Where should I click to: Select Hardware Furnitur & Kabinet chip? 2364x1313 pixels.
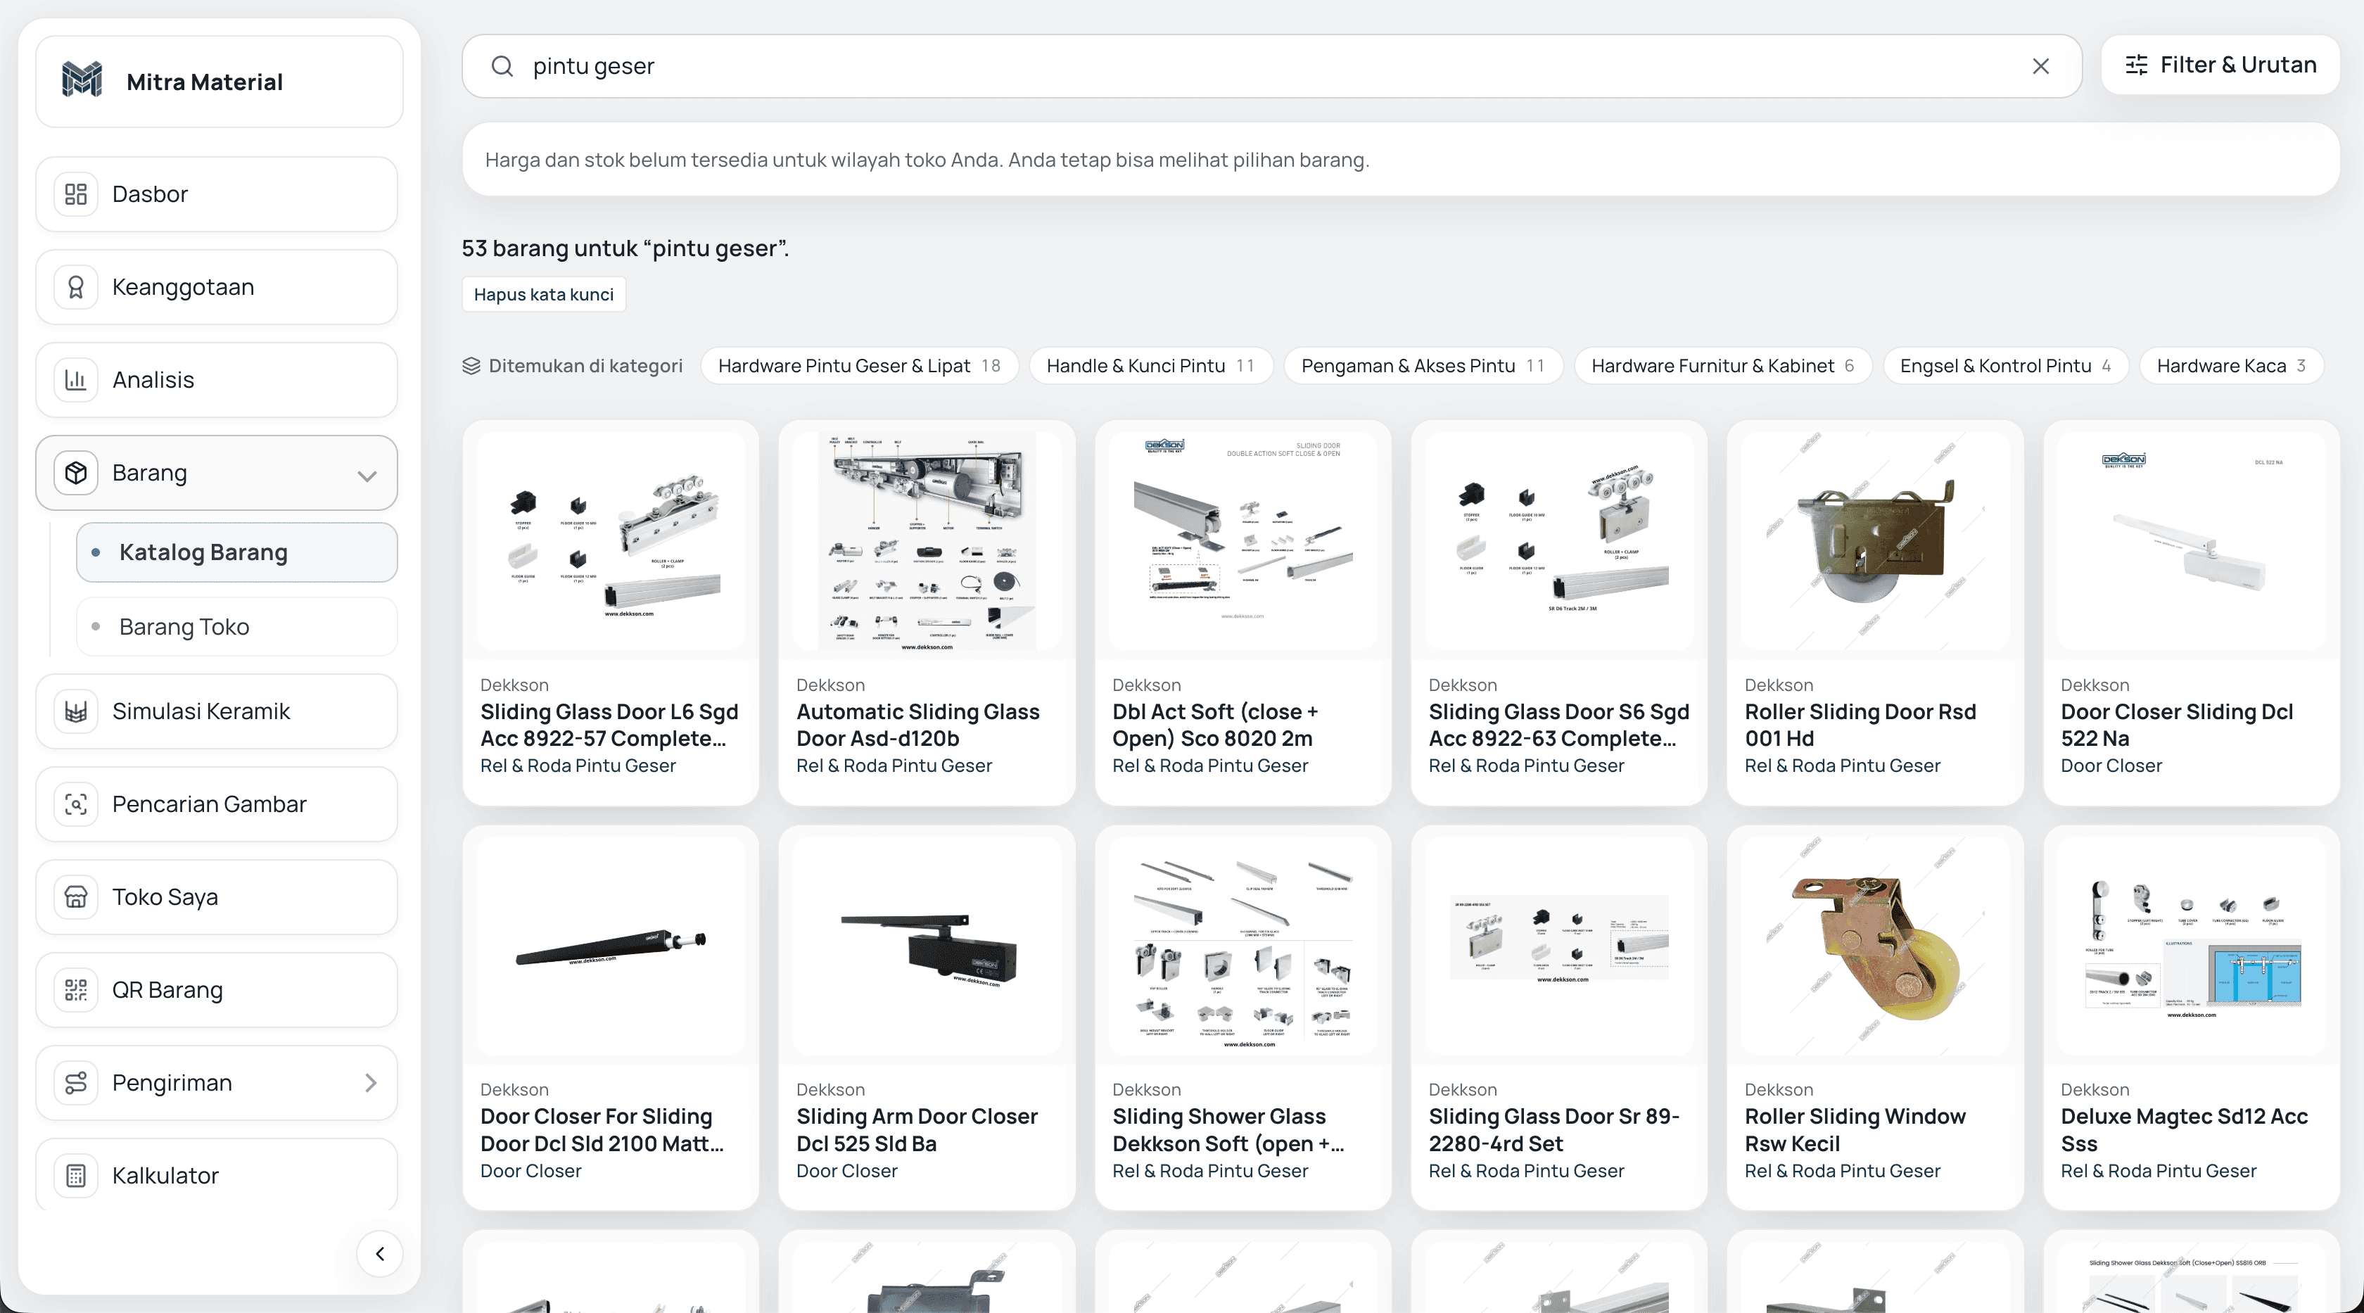pos(1722,366)
